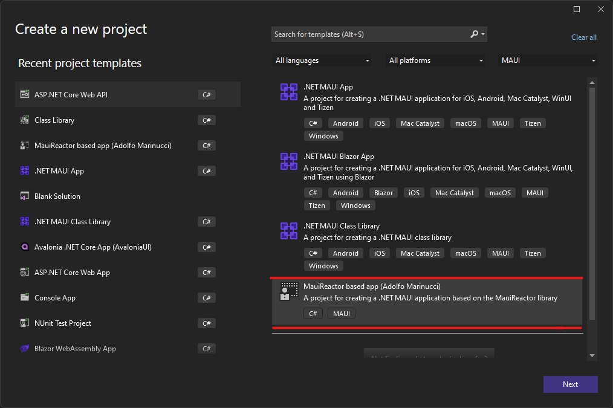Click the Blank Solution icon in recents
This screenshot has width=613, height=408.
point(25,196)
